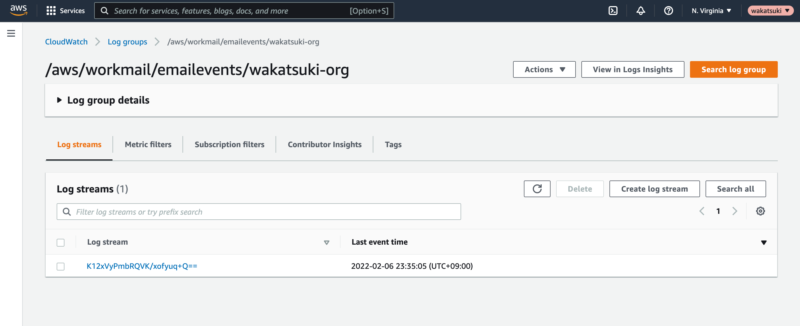Viewport: 800px width, 326px height.
Task: Go to next page of log streams
Action: point(734,211)
